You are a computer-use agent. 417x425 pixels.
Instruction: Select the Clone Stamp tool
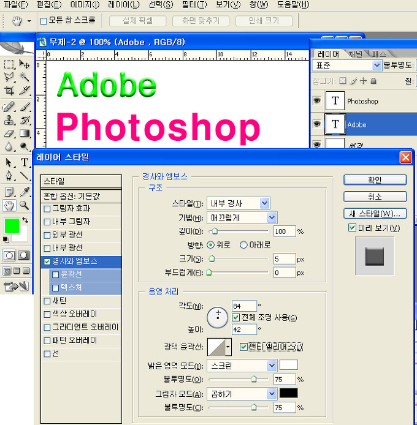coord(9,120)
